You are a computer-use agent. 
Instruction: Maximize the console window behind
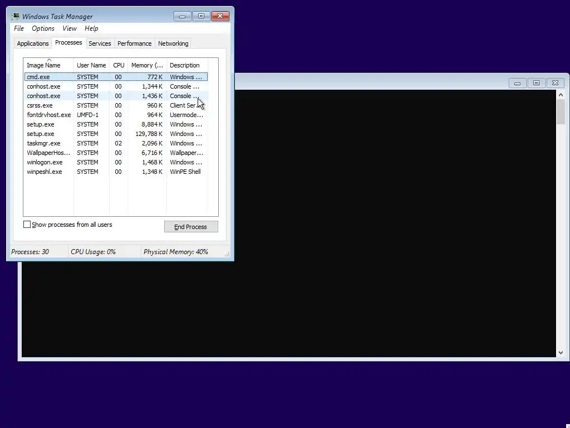[536, 83]
